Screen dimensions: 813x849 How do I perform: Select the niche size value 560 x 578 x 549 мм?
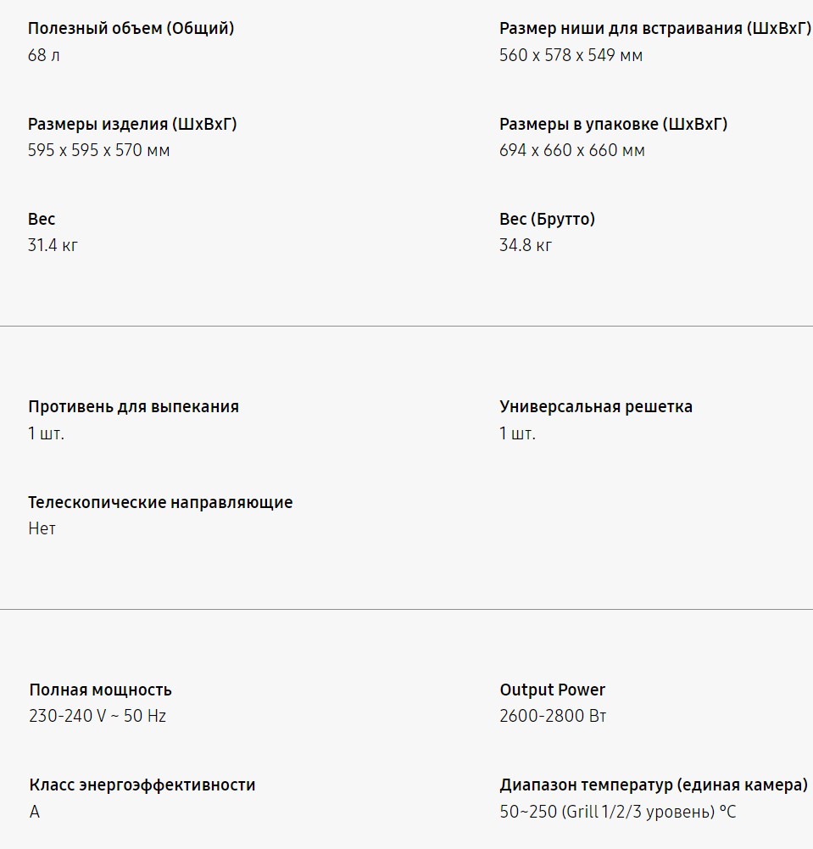pos(571,56)
